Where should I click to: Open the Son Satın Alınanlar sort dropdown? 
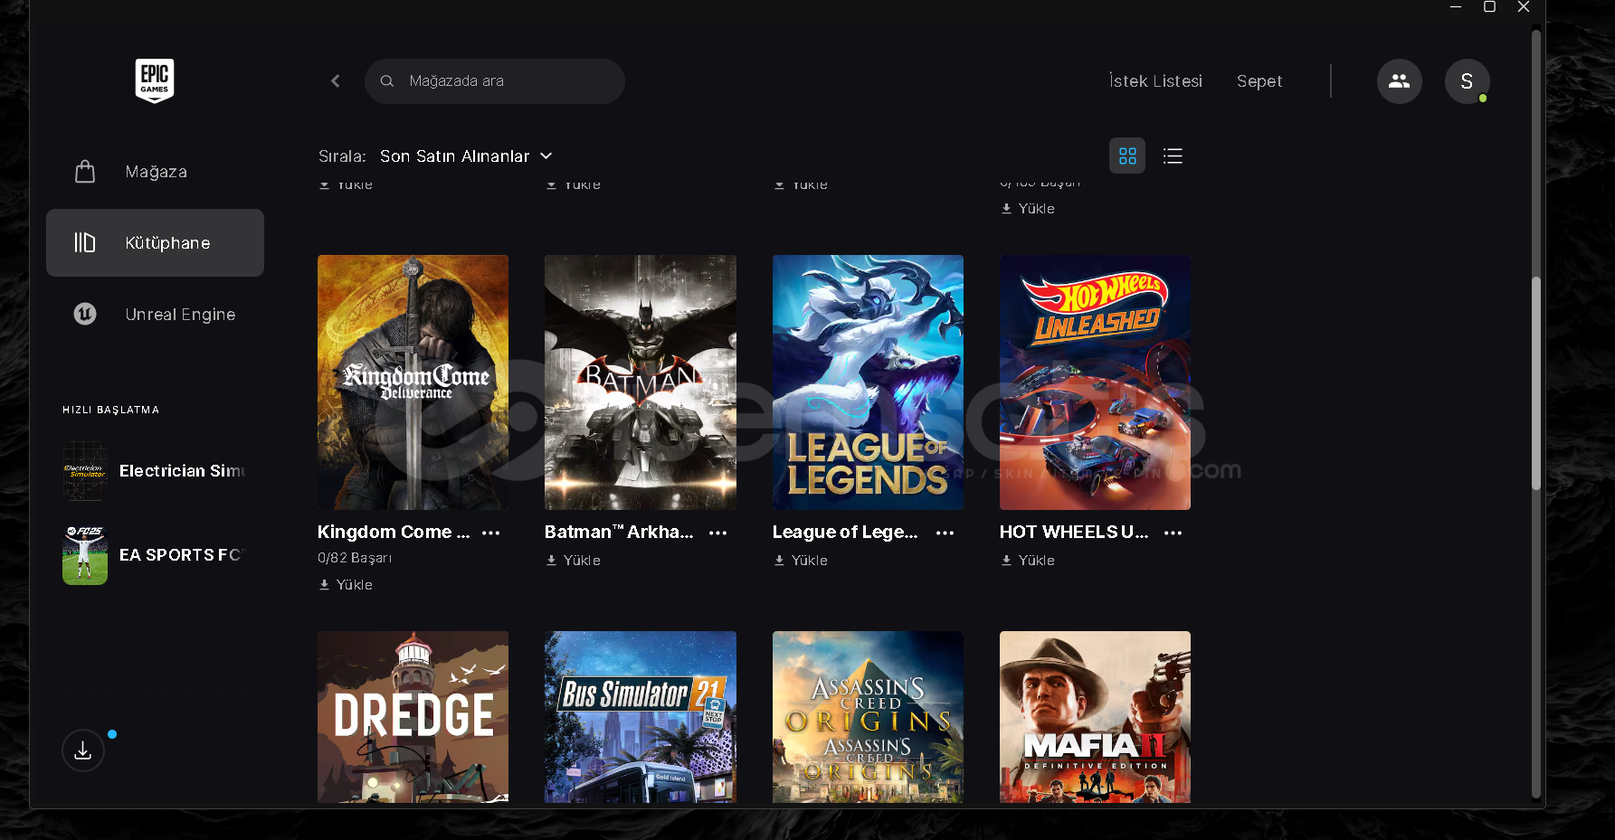click(x=466, y=156)
